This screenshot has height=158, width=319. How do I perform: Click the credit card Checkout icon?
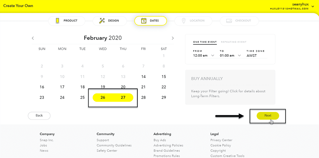click(229, 21)
